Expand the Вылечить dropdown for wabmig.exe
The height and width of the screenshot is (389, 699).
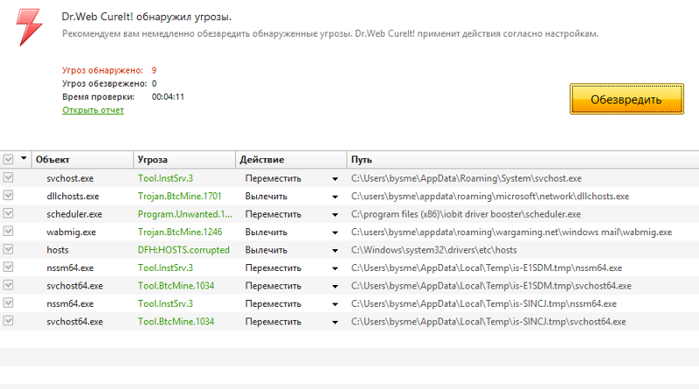335,233
